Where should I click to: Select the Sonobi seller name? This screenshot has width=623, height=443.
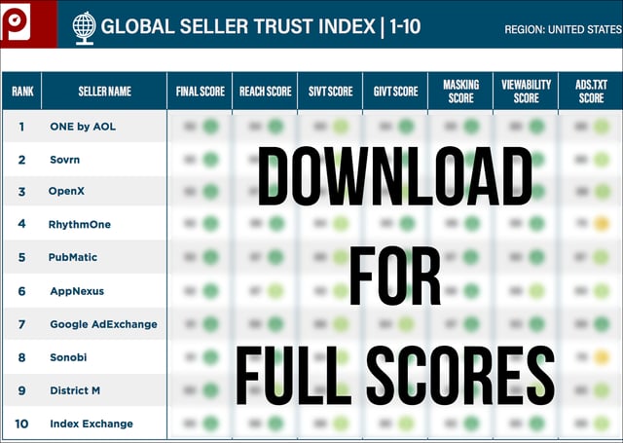coord(68,357)
